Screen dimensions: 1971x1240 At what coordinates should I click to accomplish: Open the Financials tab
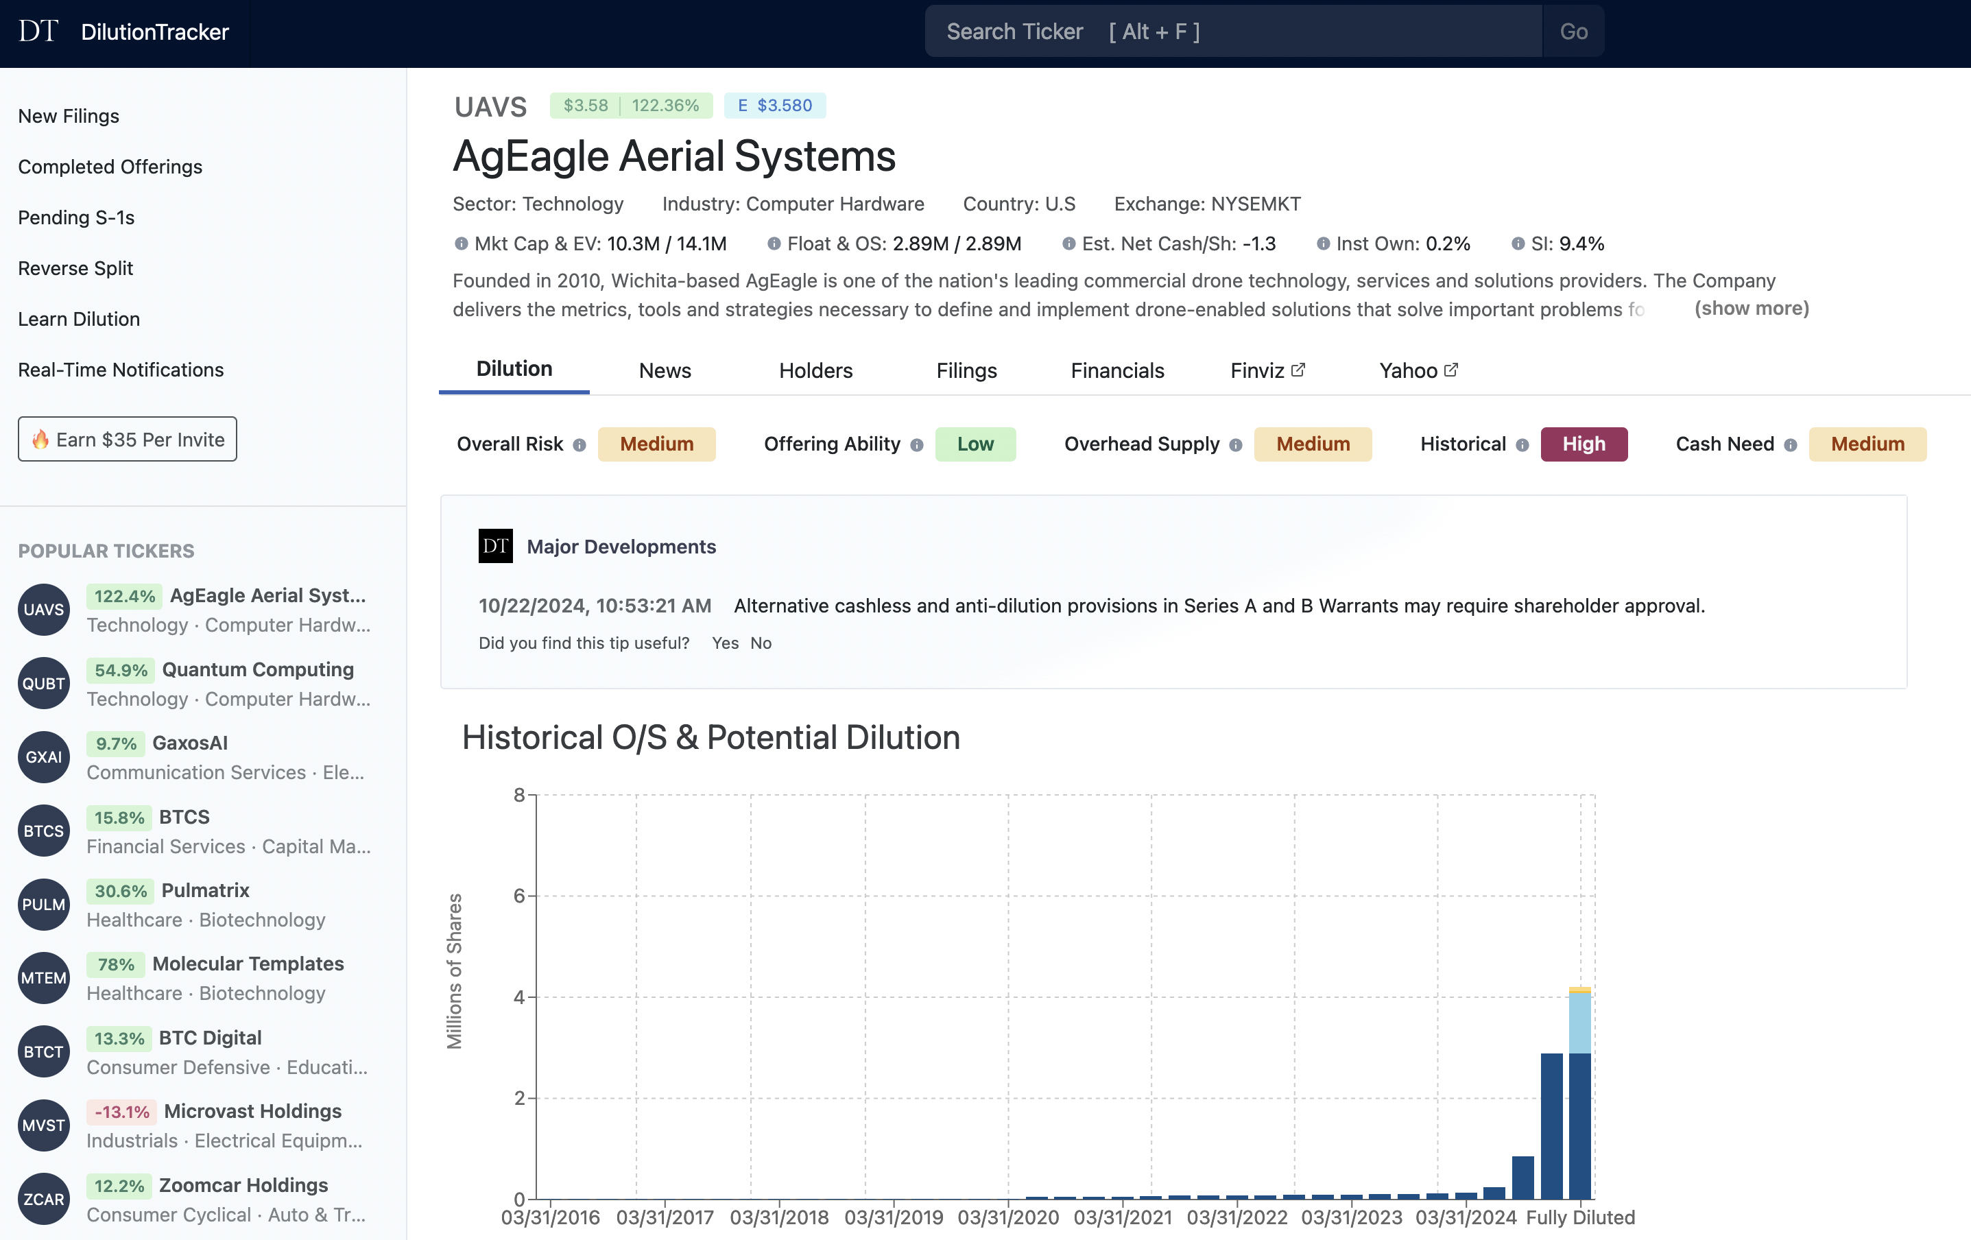point(1116,371)
